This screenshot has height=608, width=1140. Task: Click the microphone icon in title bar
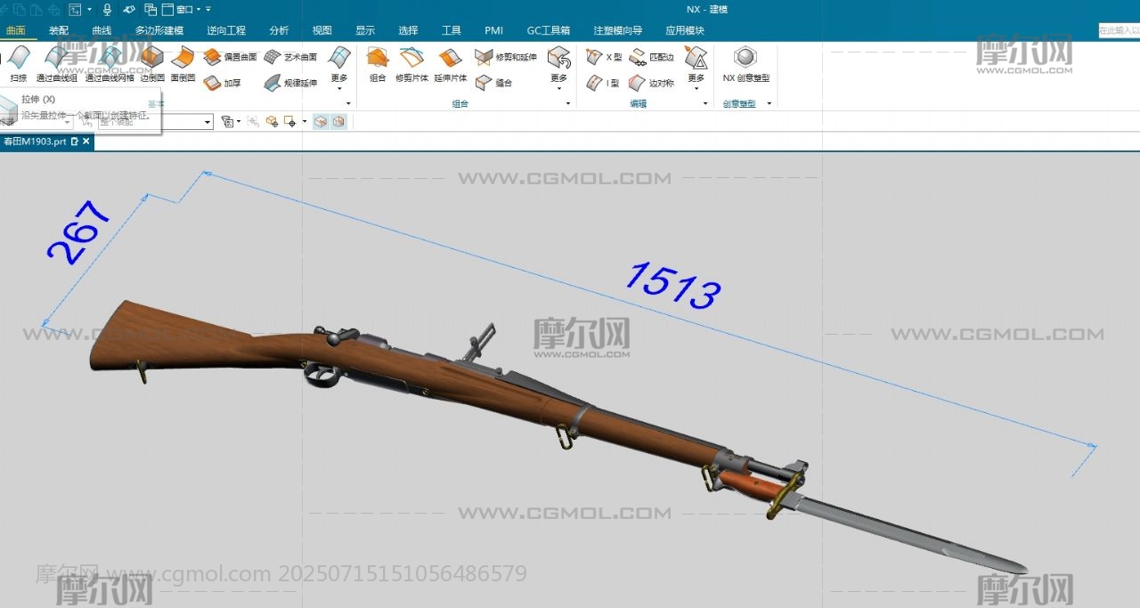pos(108,9)
